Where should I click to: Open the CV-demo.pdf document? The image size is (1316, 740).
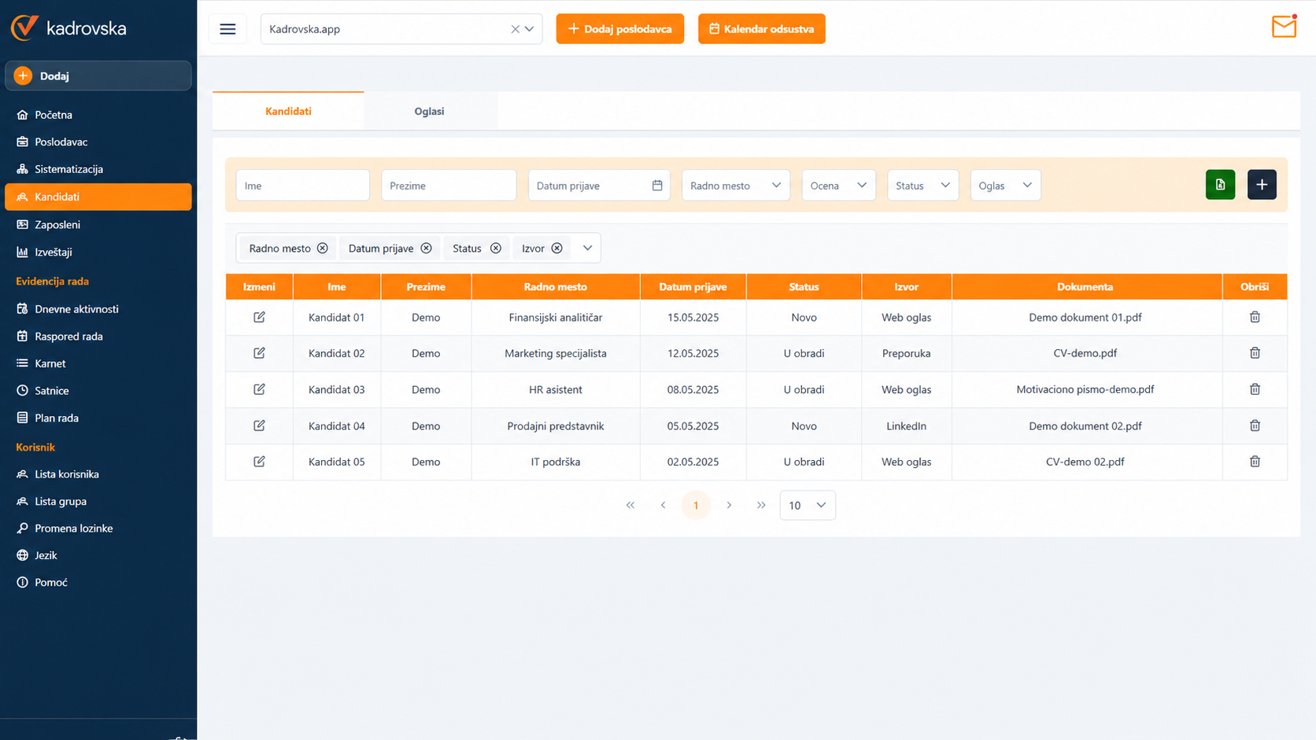[1085, 353]
